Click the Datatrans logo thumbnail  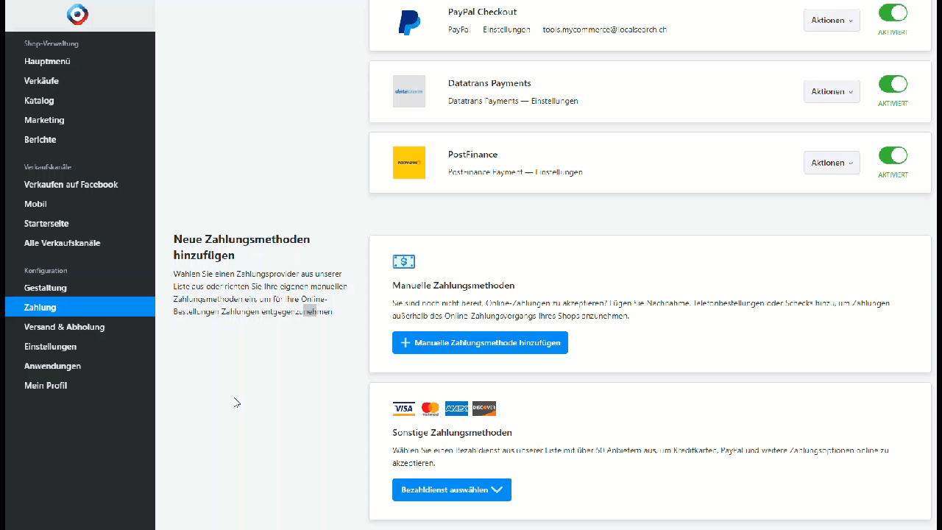(409, 91)
